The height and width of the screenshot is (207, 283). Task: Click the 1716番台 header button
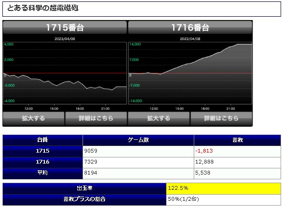[190, 27]
